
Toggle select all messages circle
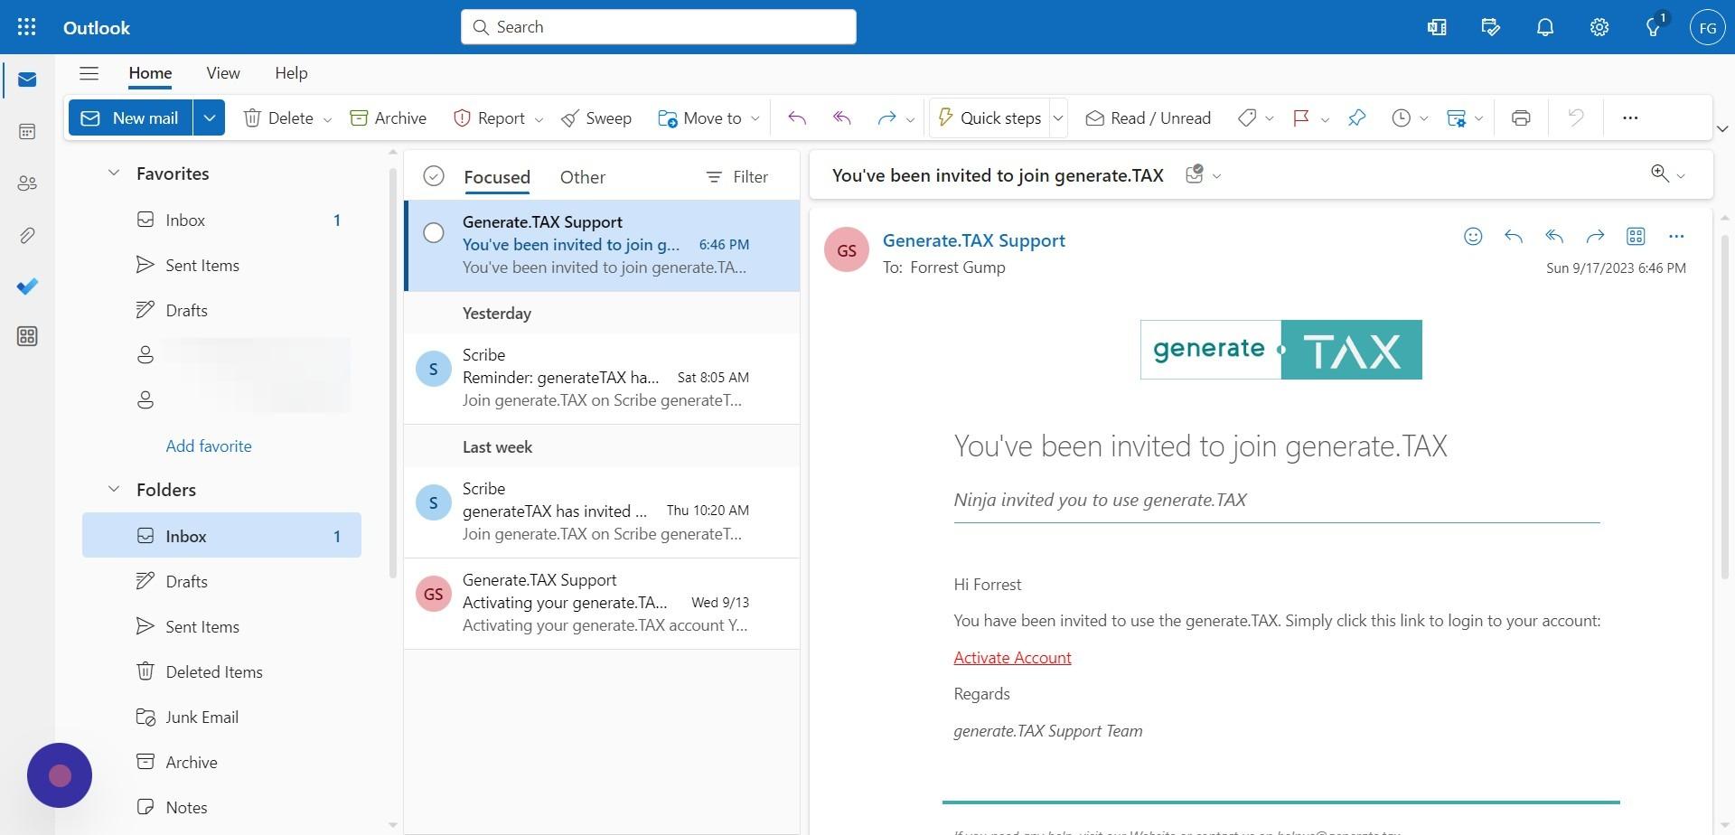click(x=434, y=176)
